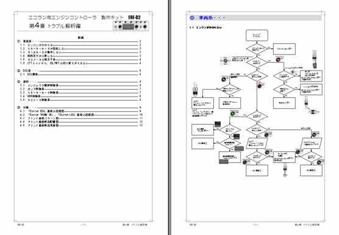The image size is (339, 235).
Task: Click the ERE-02 controller panel image in header
Action: 131,26
